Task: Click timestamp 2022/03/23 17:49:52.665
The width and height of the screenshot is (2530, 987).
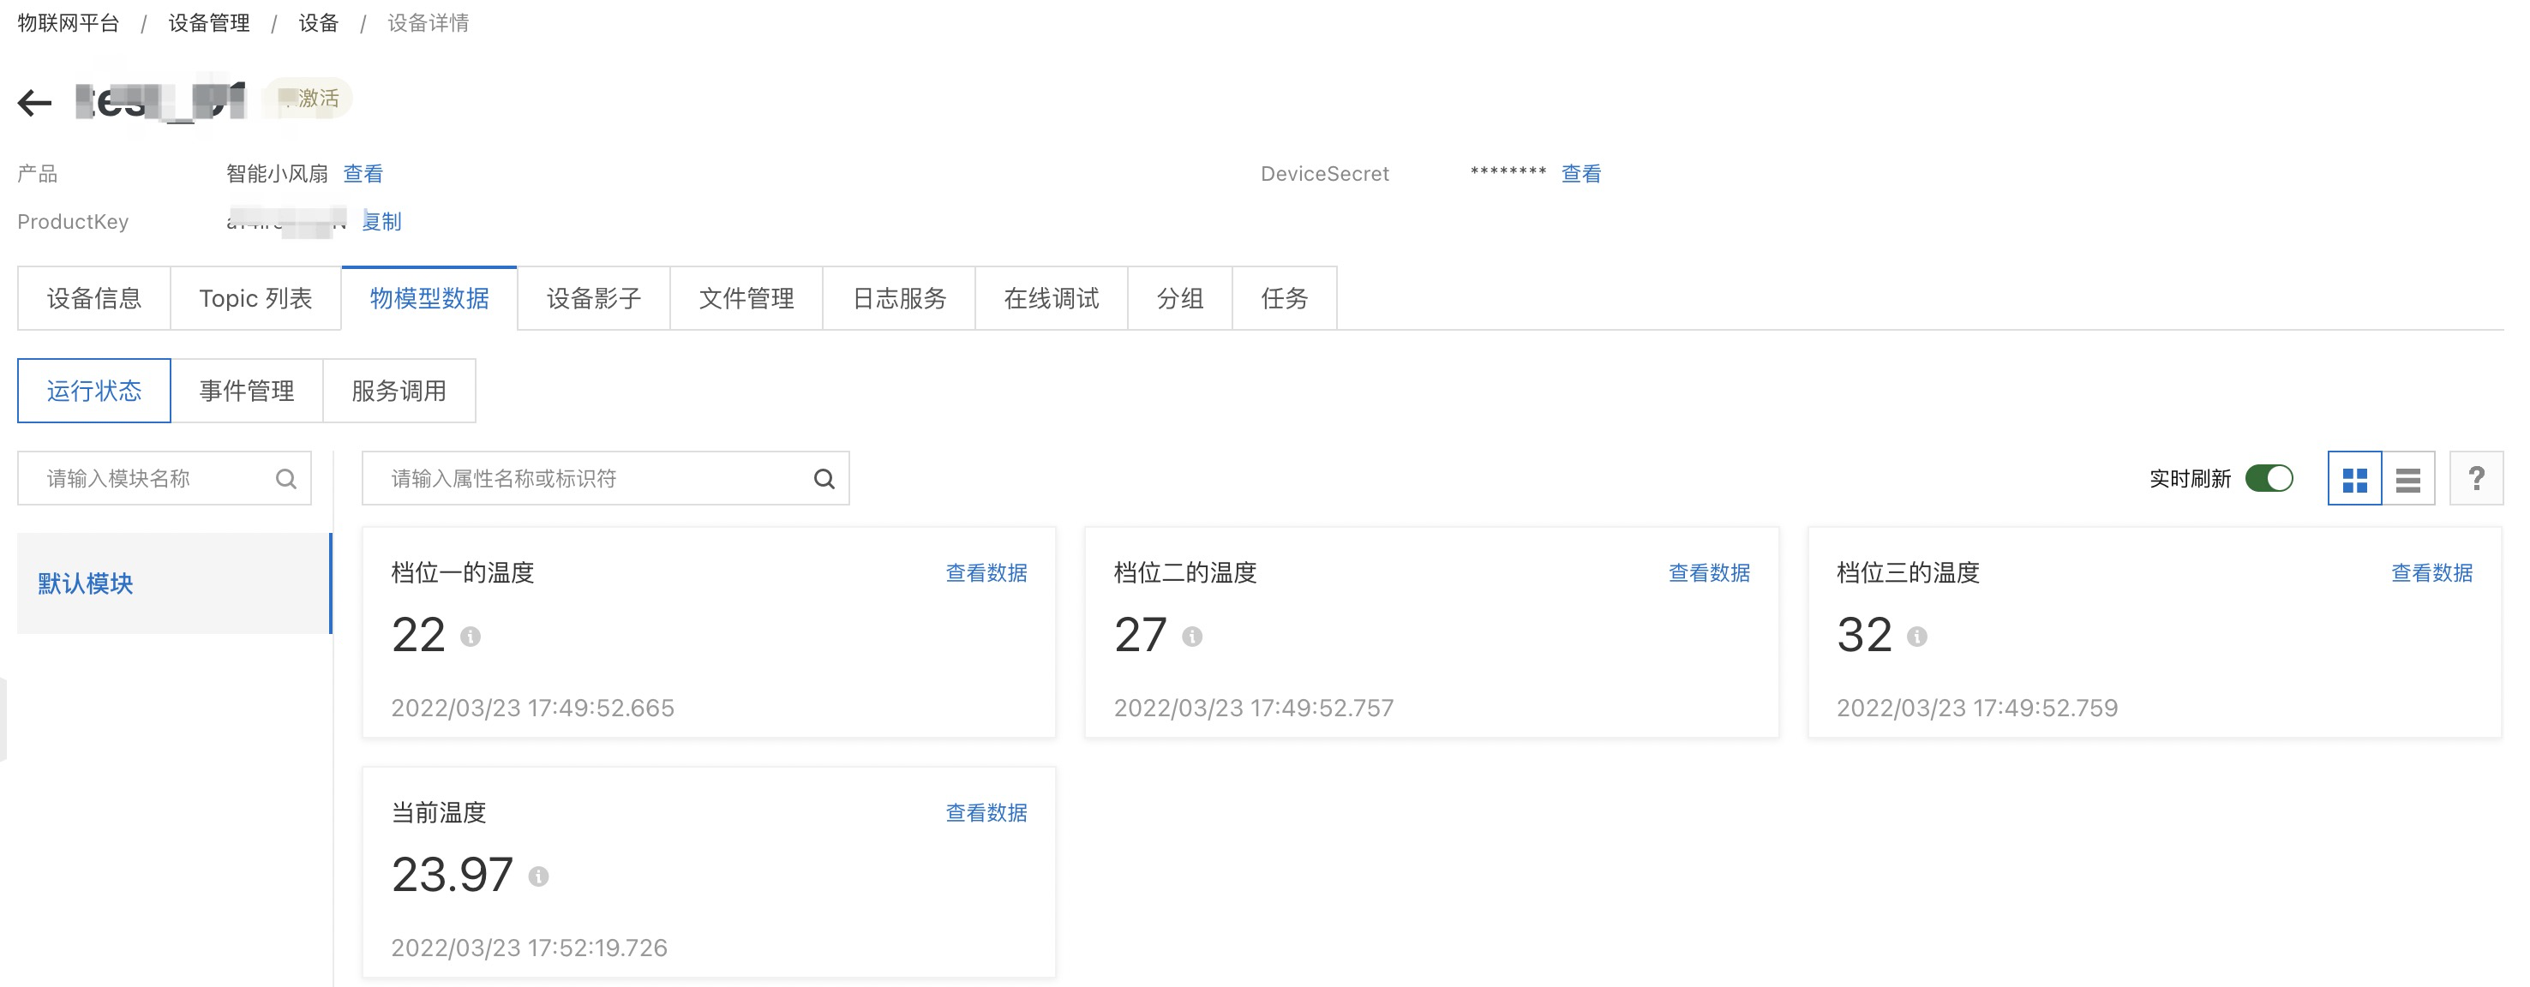Action: pos(532,708)
